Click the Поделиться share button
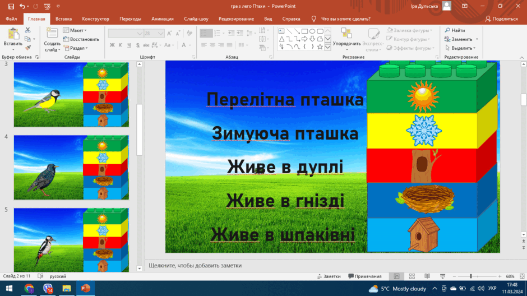Image resolution: width=527 pixels, height=296 pixels. 501,19
